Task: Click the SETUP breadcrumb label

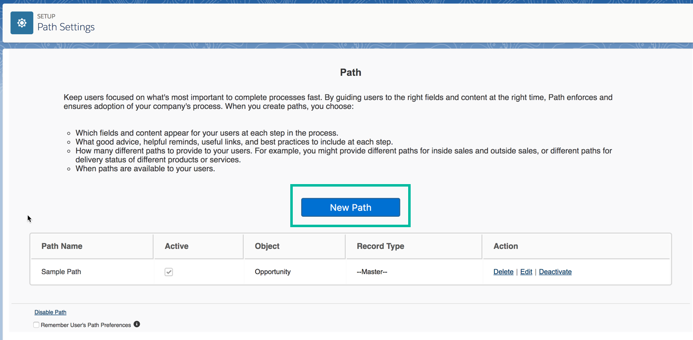Action: (46, 16)
